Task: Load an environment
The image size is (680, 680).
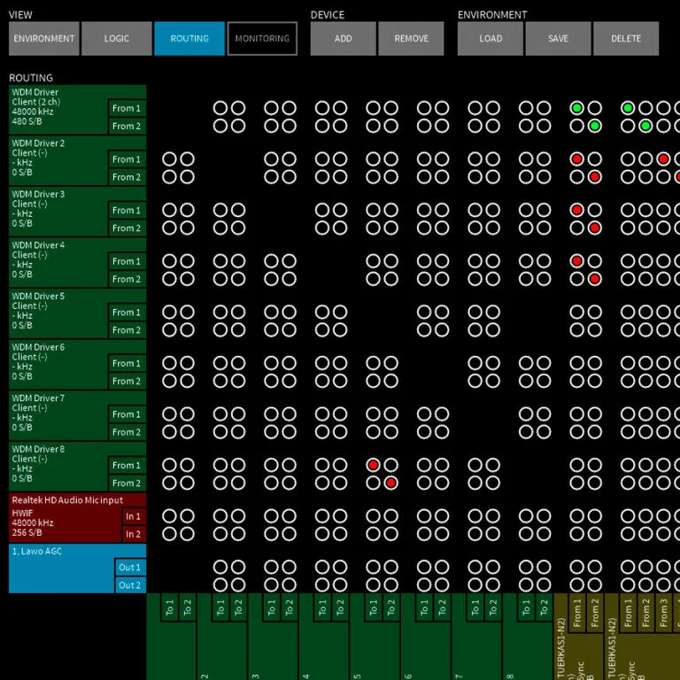Action: point(491,39)
